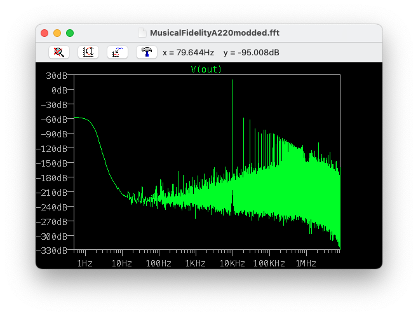Click the y = -95.008dB cursor readout
The height and width of the screenshot is (316, 418).
click(x=252, y=53)
